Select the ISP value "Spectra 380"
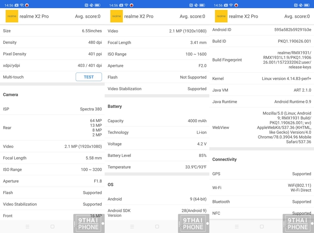 coord(91,109)
